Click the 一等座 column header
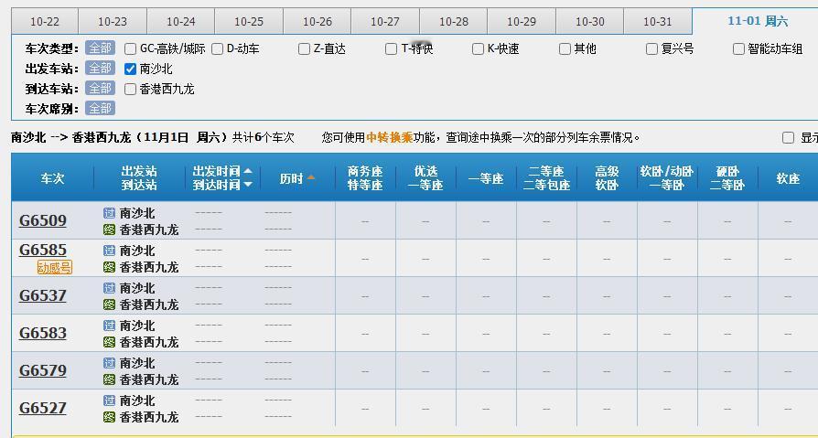The height and width of the screenshot is (438, 818). [x=486, y=178]
